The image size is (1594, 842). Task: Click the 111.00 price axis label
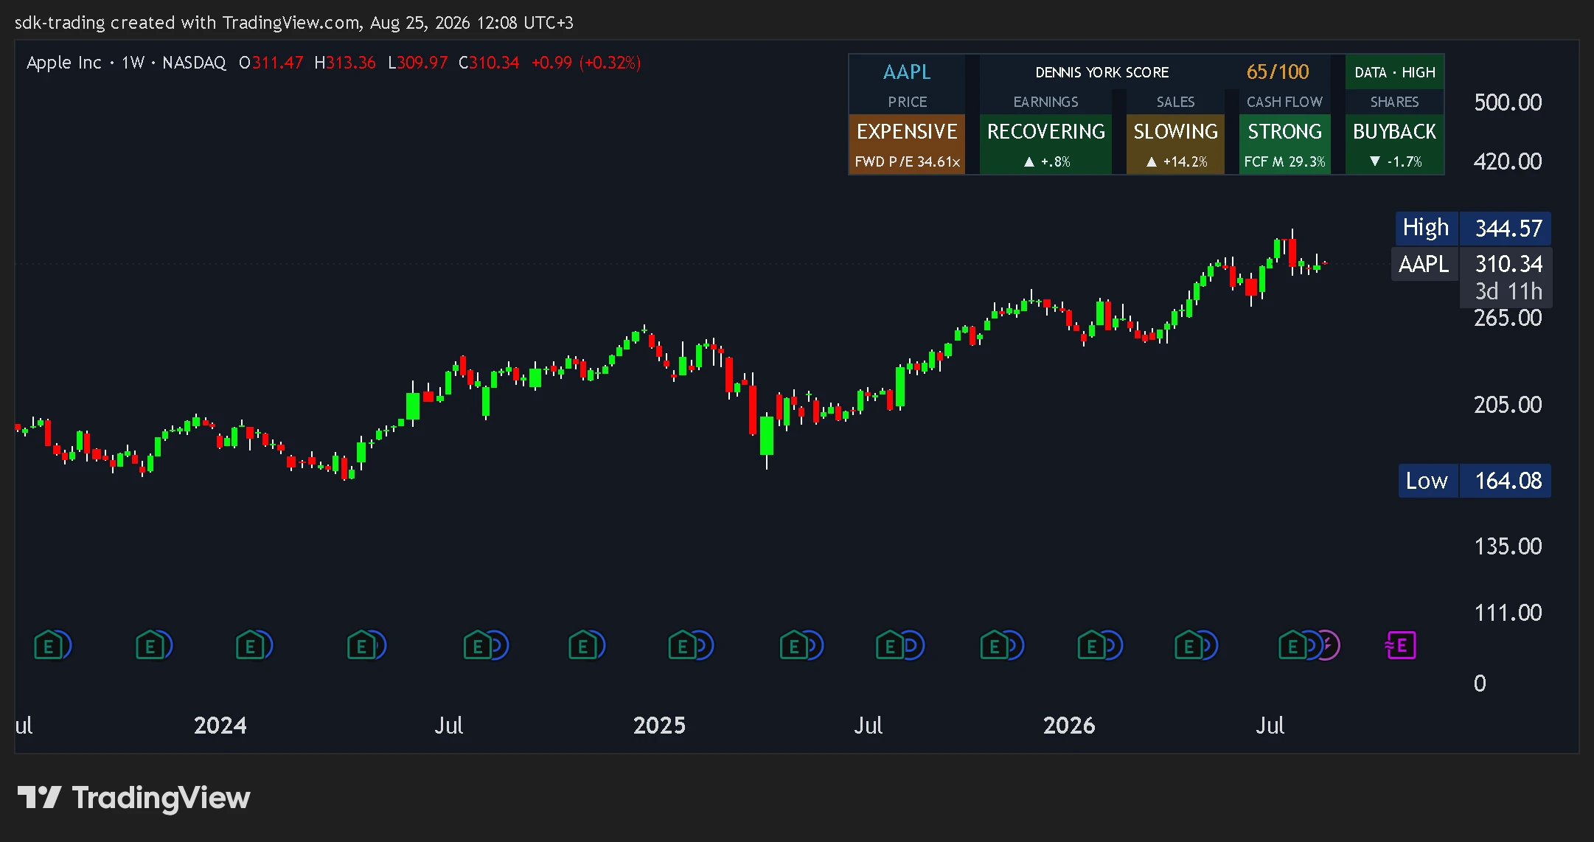1507,613
